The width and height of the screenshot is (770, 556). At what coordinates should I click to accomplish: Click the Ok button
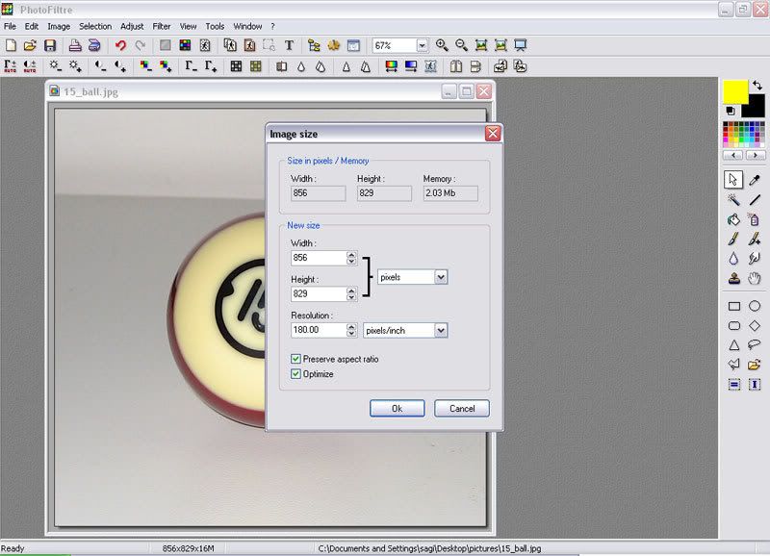click(397, 408)
